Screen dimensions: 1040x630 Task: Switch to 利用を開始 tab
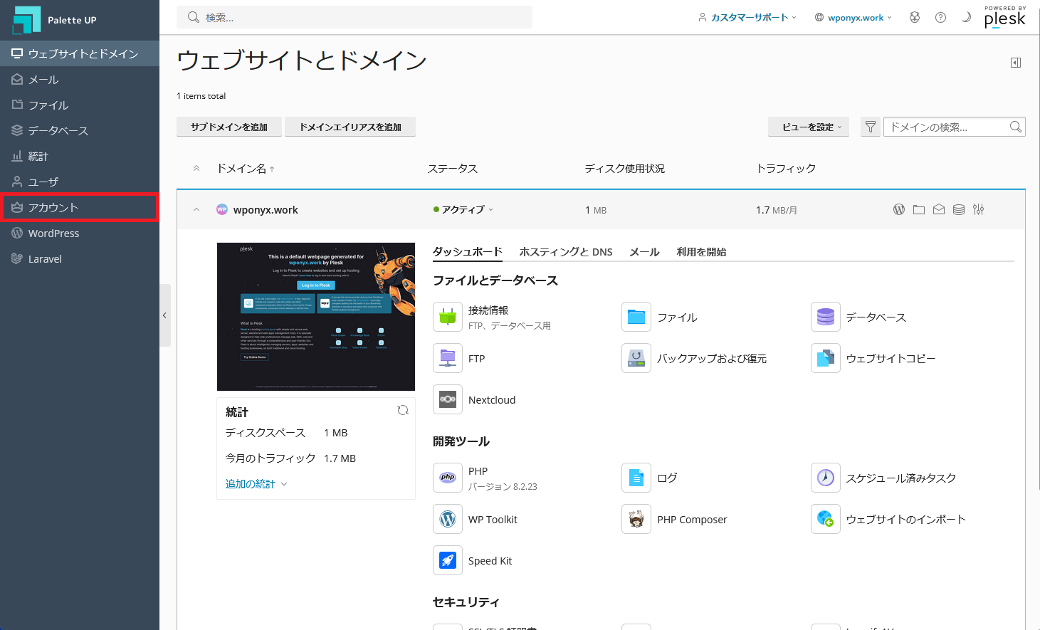click(701, 251)
